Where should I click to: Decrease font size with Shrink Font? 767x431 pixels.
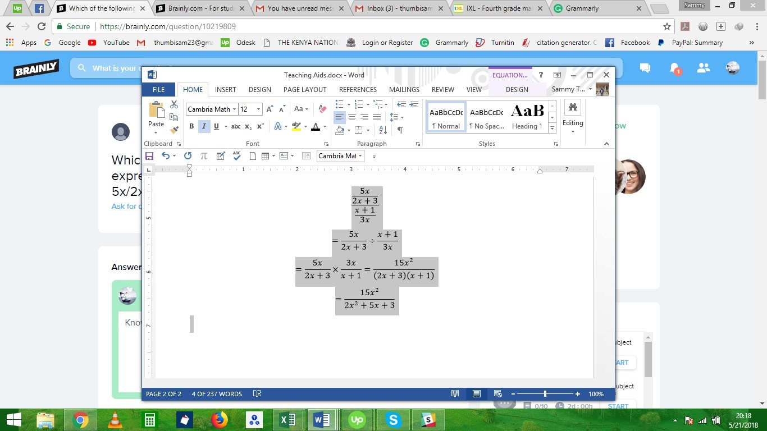282,109
